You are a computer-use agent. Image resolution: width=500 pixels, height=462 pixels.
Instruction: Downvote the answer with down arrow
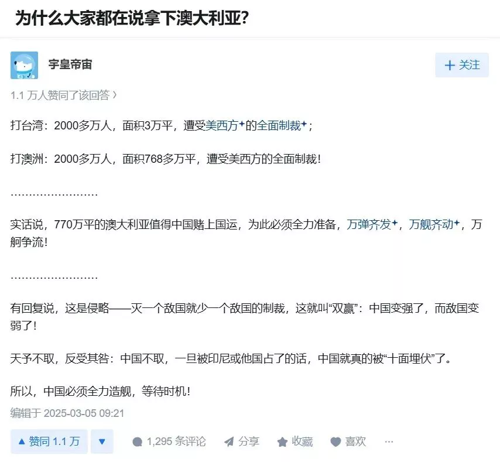tap(102, 442)
